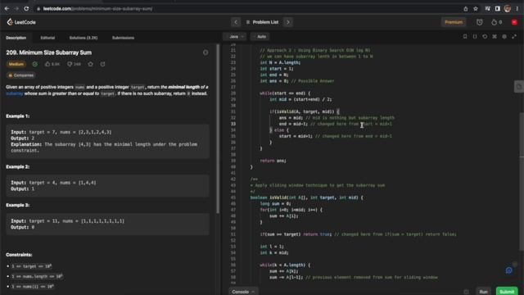Open the Submissions tab
The image size is (524, 295).
click(123, 38)
